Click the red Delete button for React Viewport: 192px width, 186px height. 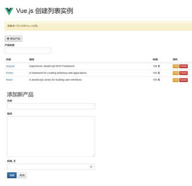coord(183,80)
